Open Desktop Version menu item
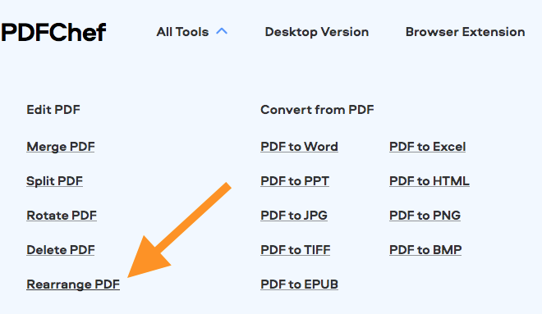This screenshot has width=542, height=314. 317,32
